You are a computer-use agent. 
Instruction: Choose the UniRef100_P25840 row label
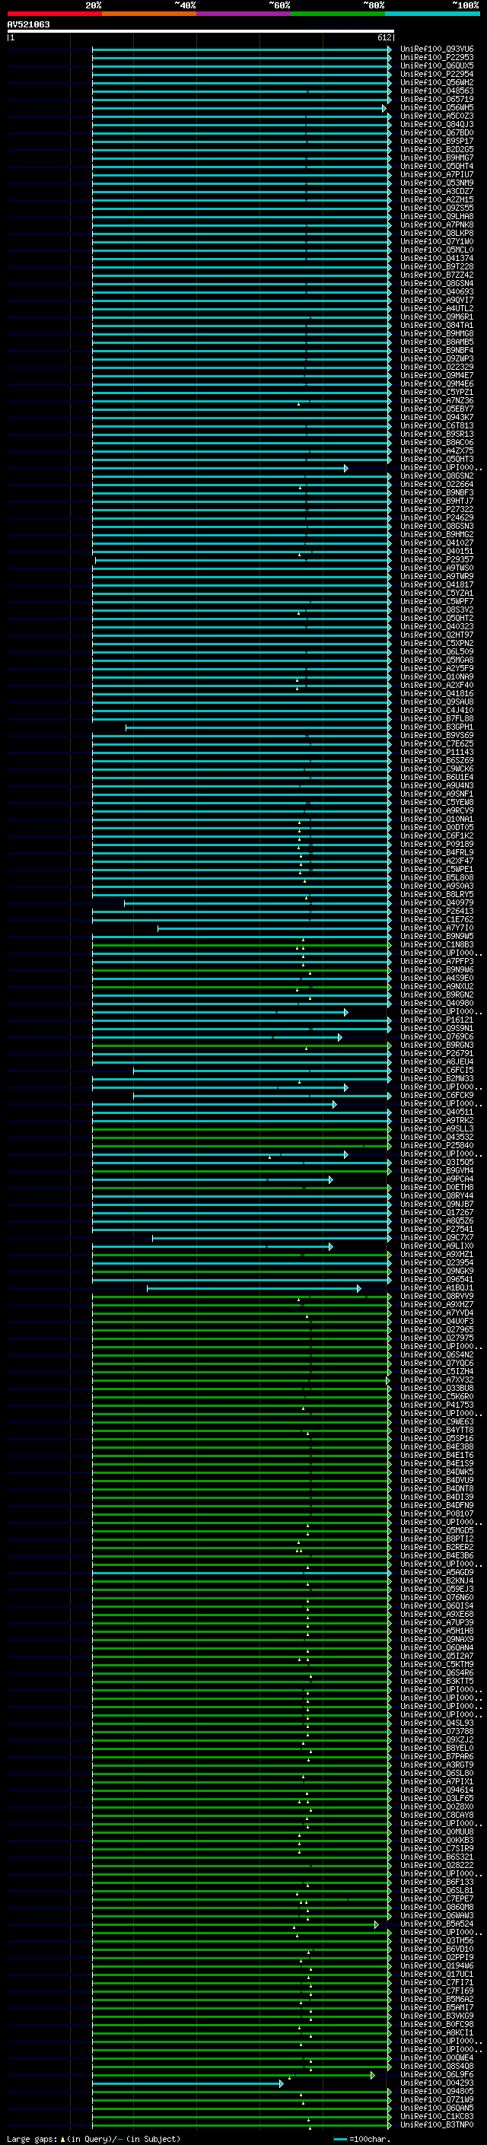tap(436, 1145)
